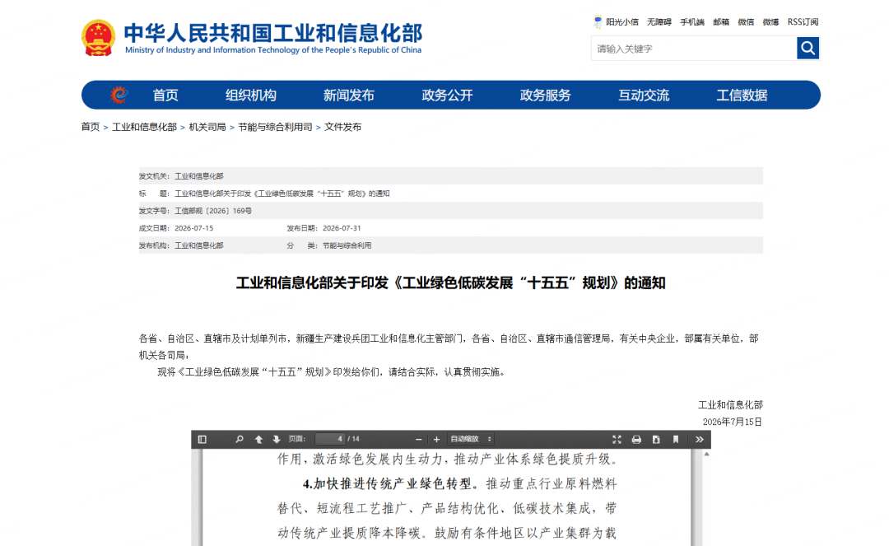Click the PDF page number field

(x=330, y=439)
